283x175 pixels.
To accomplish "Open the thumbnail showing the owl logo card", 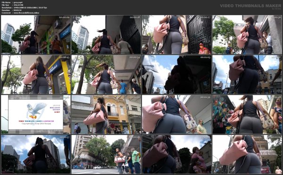I will coord(36,114).
